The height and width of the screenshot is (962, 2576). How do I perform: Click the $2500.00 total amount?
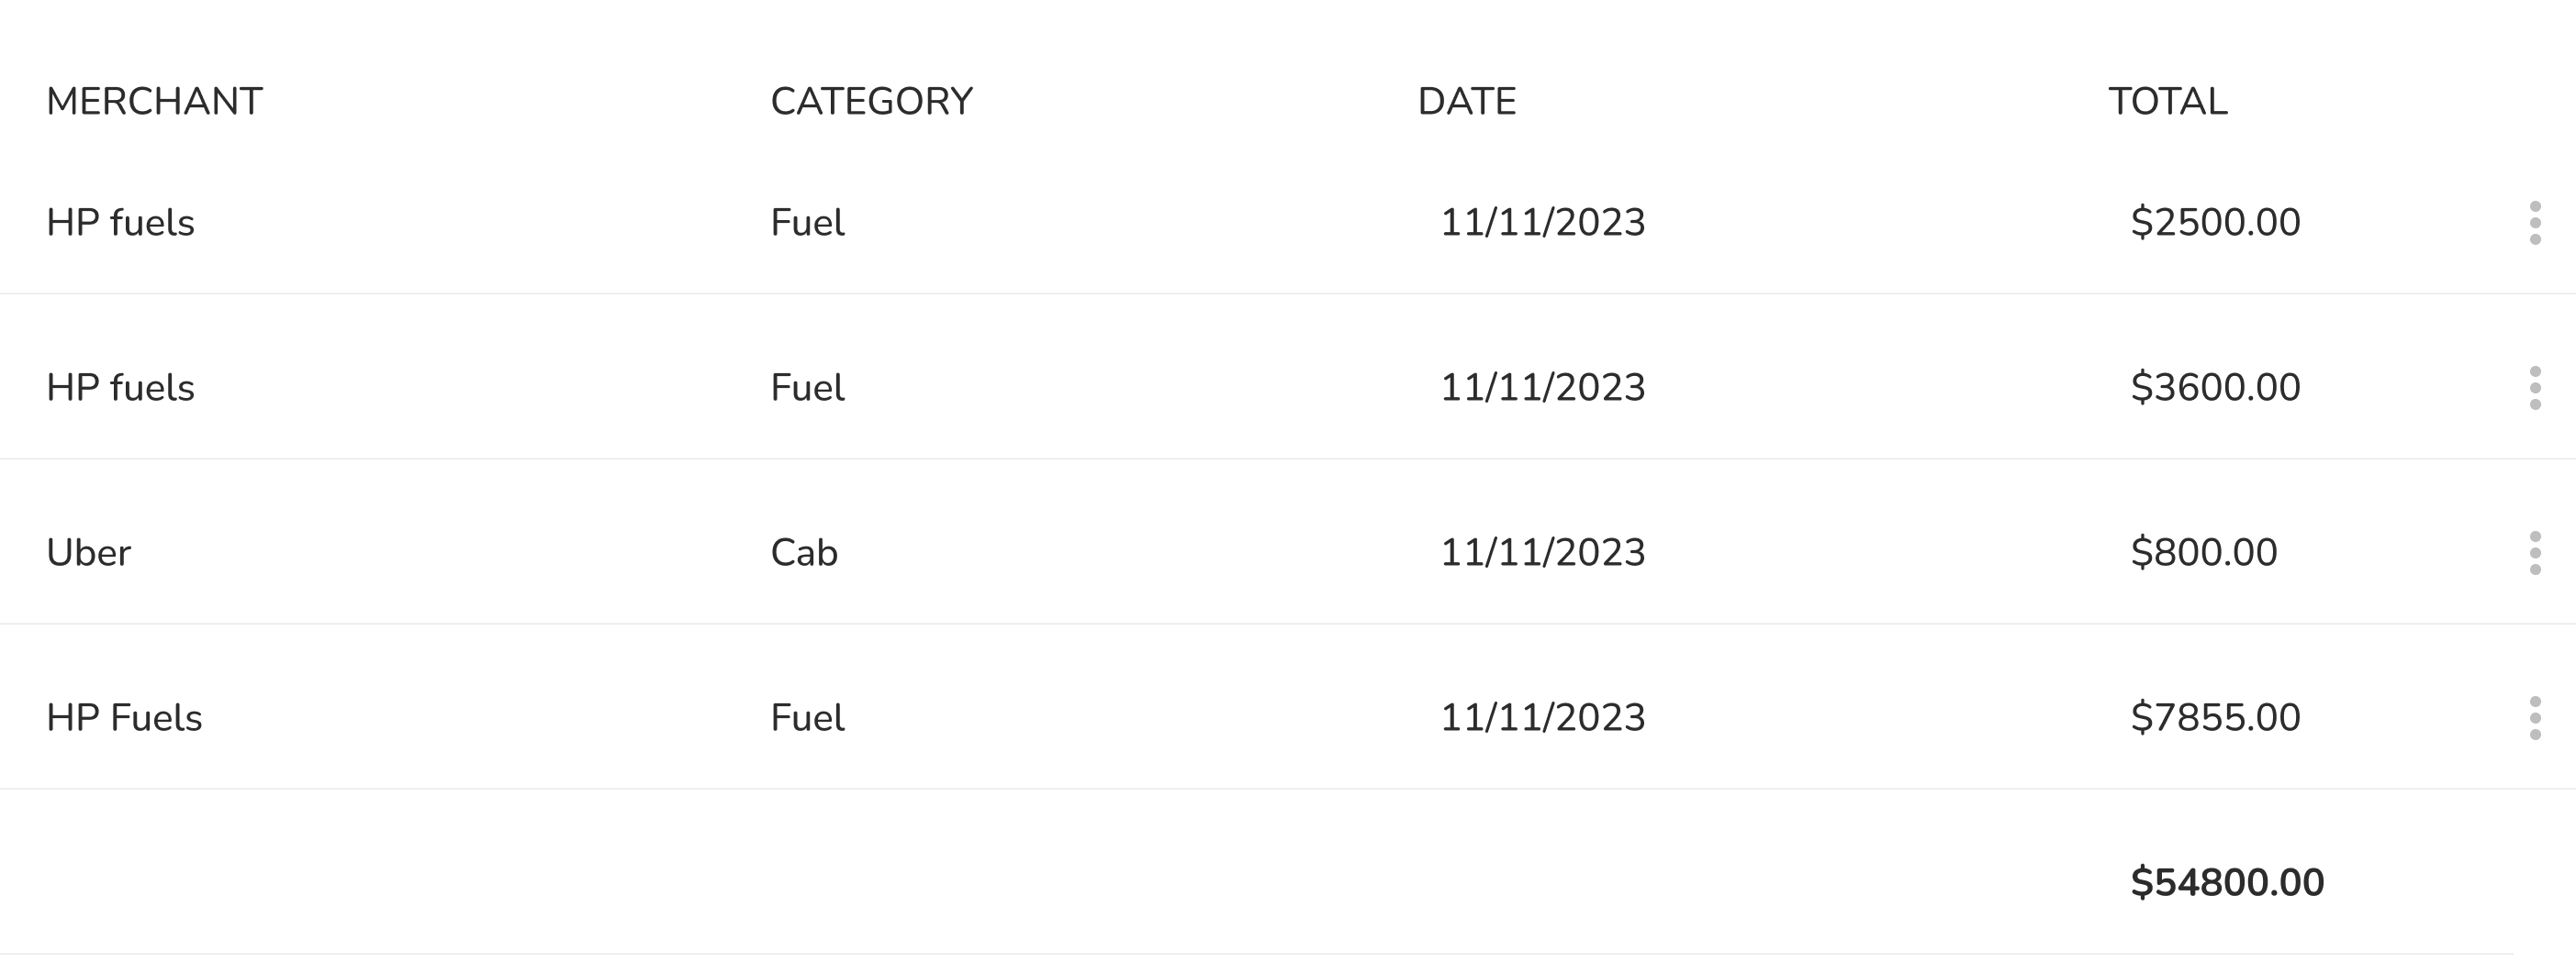click(x=2216, y=222)
